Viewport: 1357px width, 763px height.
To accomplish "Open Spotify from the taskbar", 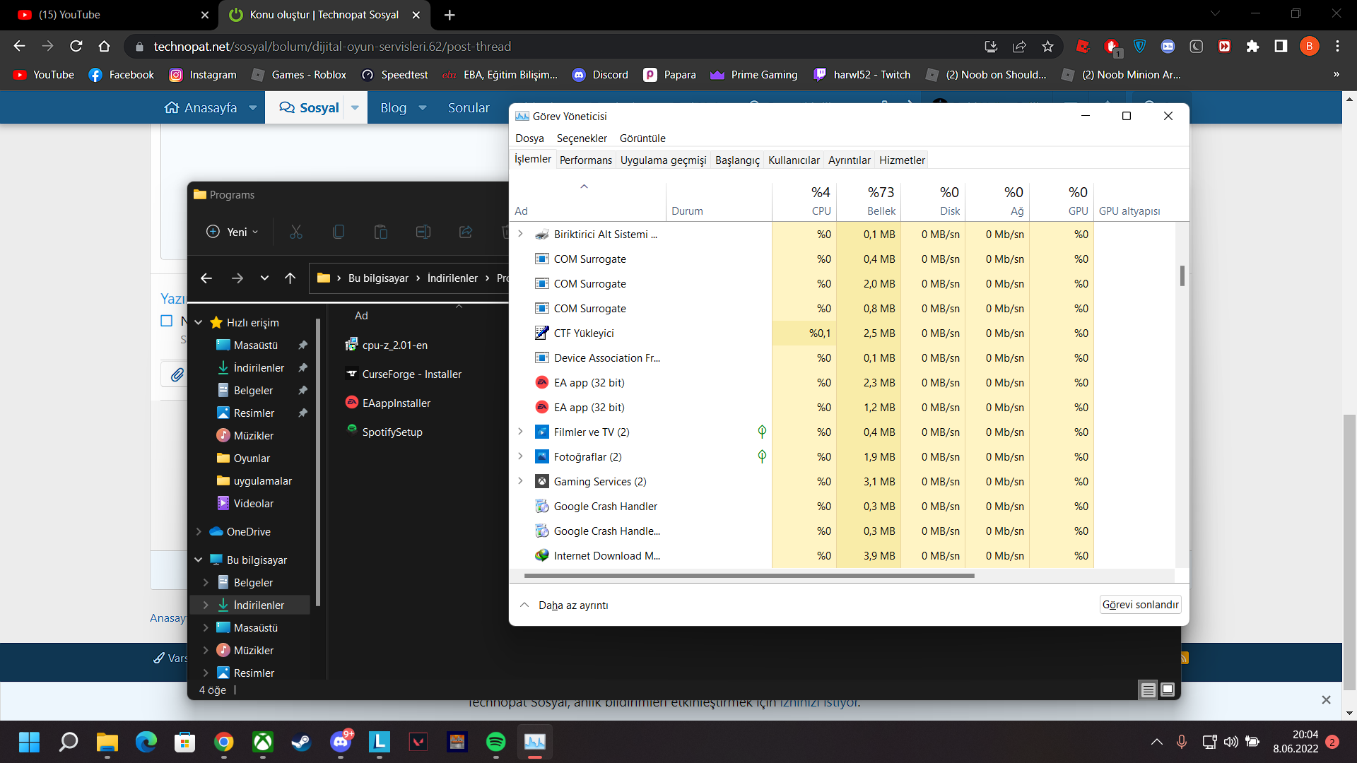I will 495,742.
